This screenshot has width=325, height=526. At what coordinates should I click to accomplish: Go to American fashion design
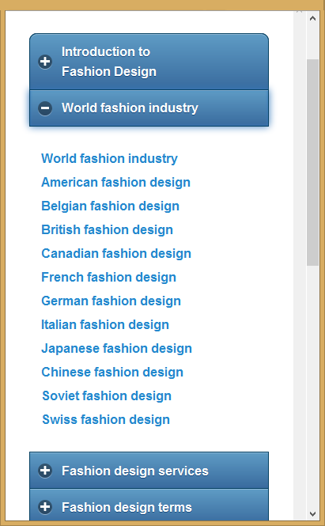[x=115, y=183]
